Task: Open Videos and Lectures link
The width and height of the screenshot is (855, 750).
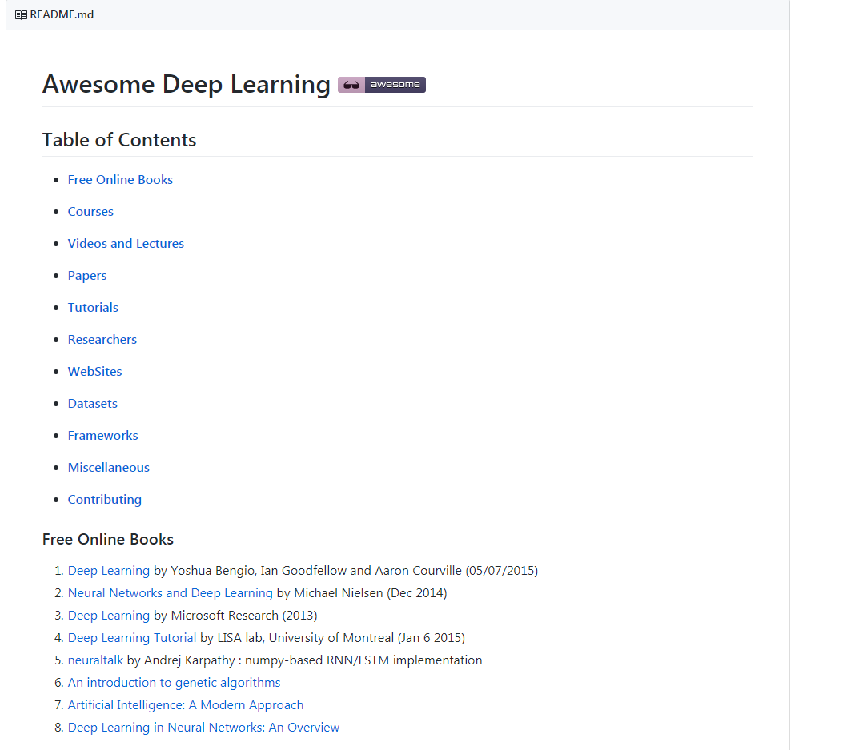Action: coord(126,243)
